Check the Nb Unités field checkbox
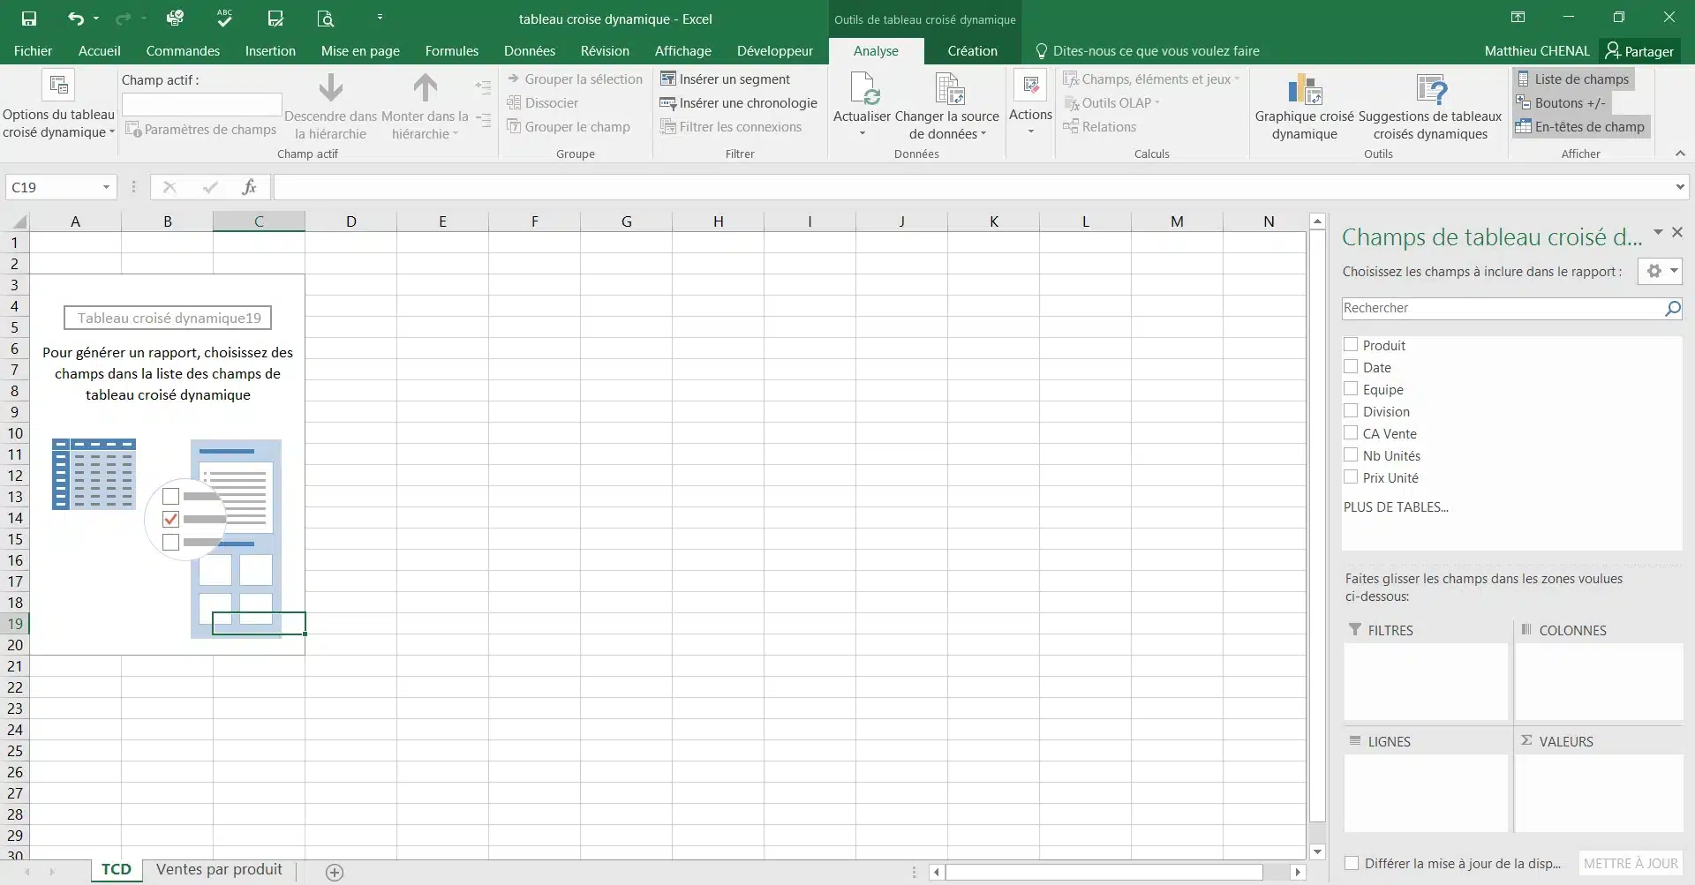1695x885 pixels. (1351, 455)
